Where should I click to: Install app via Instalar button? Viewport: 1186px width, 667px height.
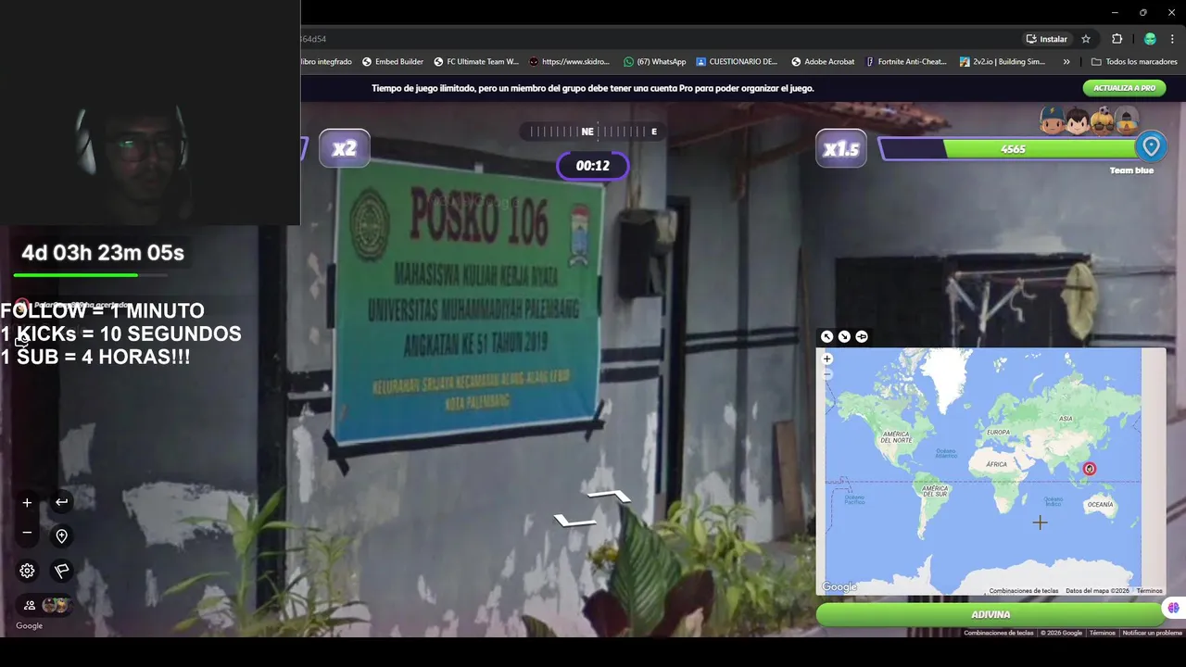(x=1046, y=39)
